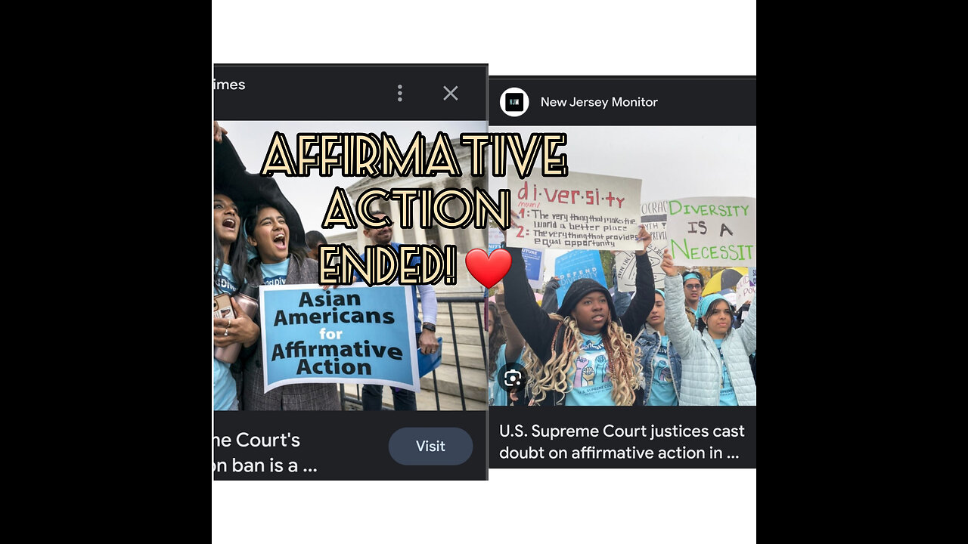Open the left headline ending 'ban is a ...'

[265, 453]
